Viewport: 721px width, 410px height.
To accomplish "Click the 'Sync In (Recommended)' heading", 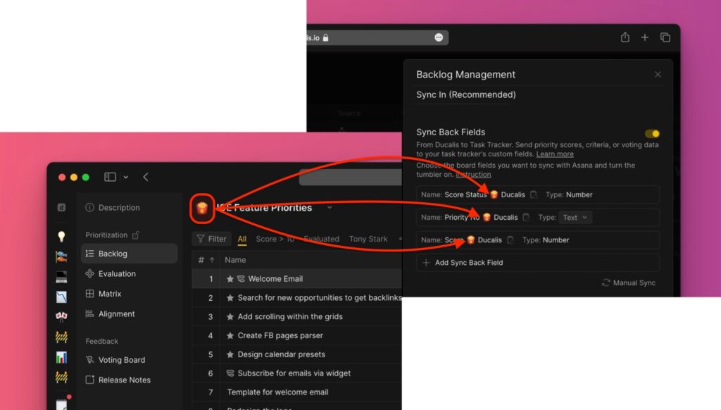I will [x=466, y=95].
